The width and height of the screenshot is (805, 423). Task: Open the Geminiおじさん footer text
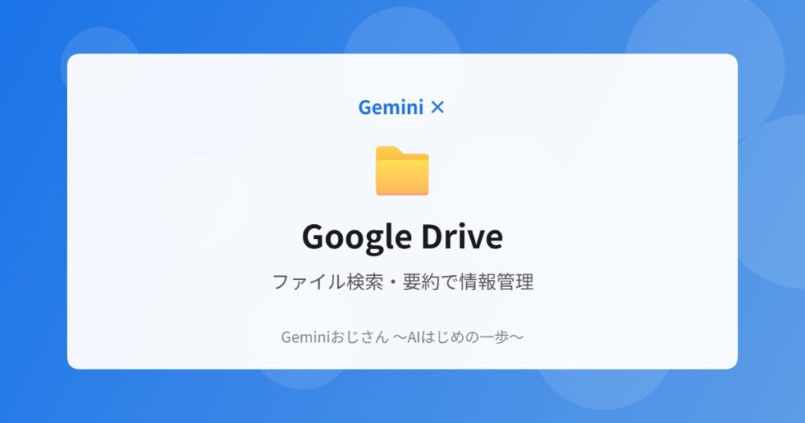[x=335, y=337]
